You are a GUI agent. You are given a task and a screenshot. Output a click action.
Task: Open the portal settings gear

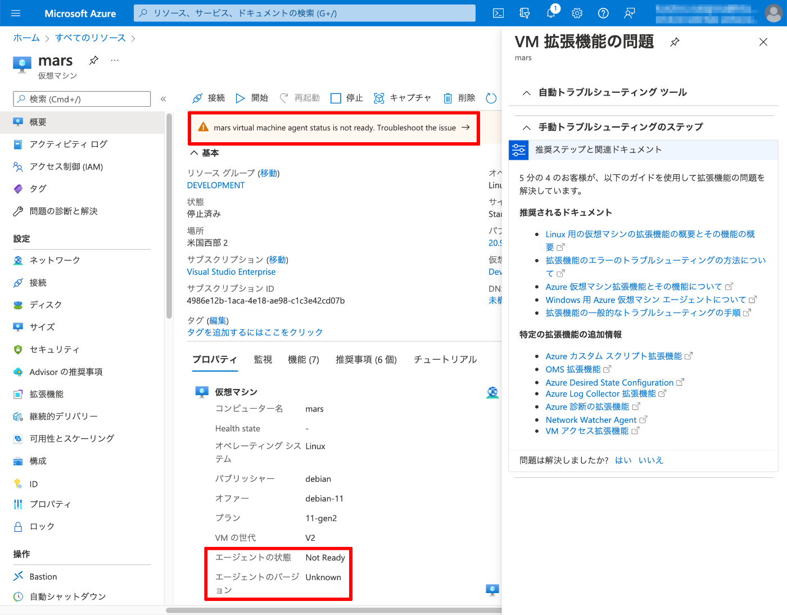click(577, 13)
